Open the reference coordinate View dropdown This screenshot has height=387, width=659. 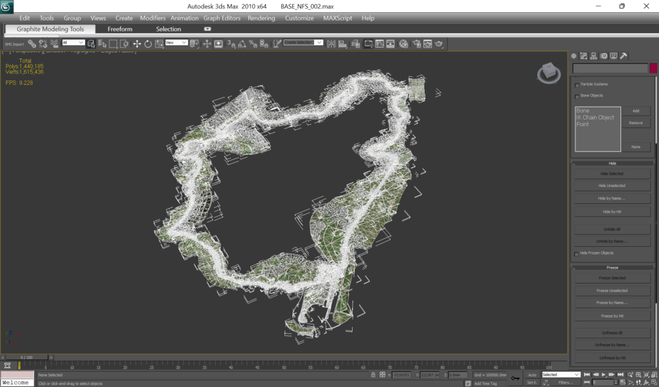176,43
